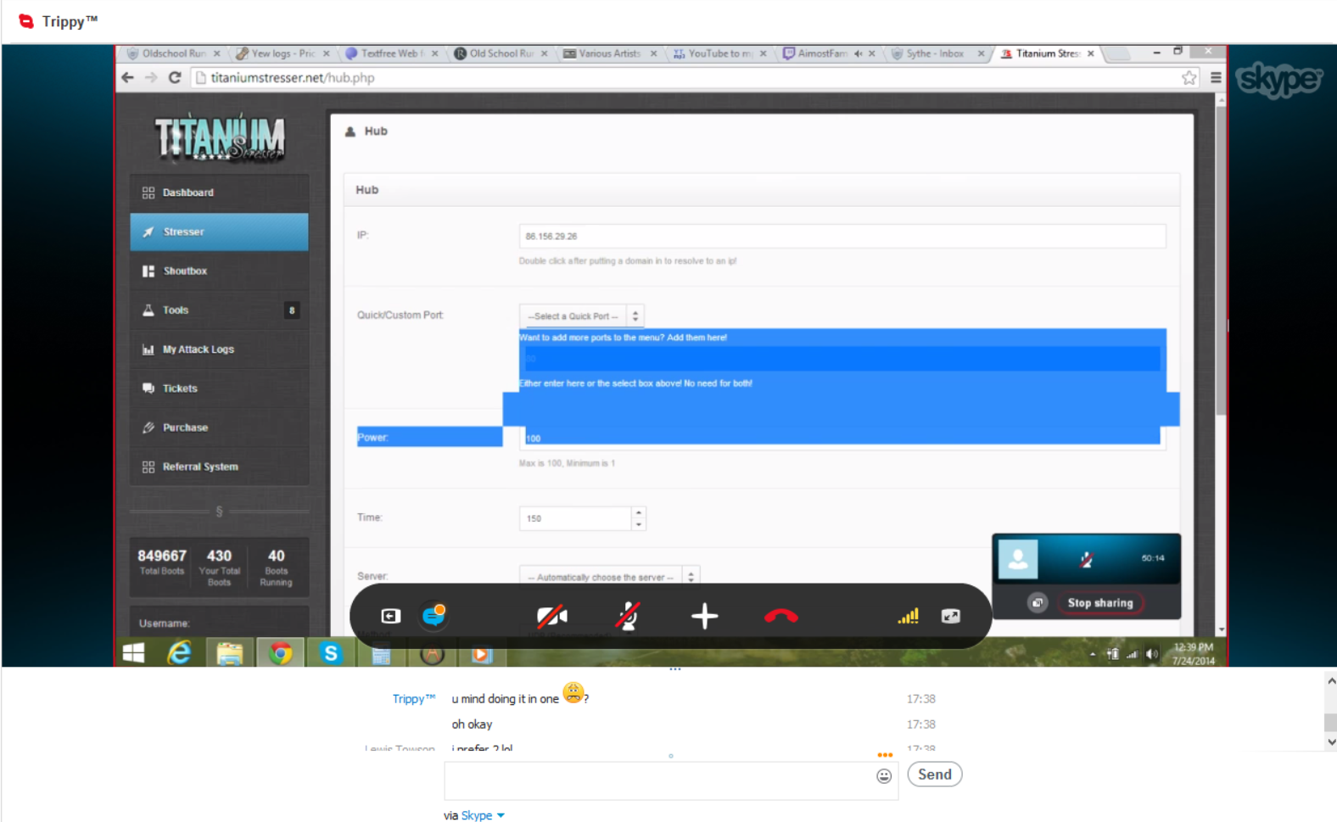Open Referral System in the sidebar
Viewport: 1337px width, 822px height.
pos(219,467)
